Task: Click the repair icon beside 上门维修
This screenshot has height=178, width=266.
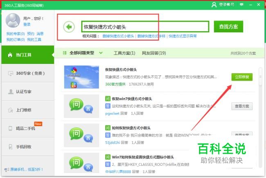Action: point(11,110)
